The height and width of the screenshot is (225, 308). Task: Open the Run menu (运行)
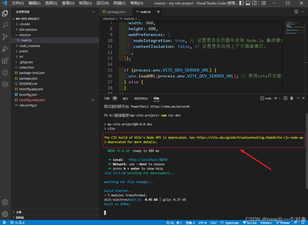tap(103, 3)
